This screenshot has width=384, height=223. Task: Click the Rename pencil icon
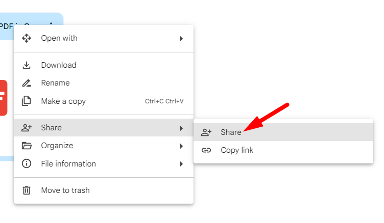[x=27, y=83]
